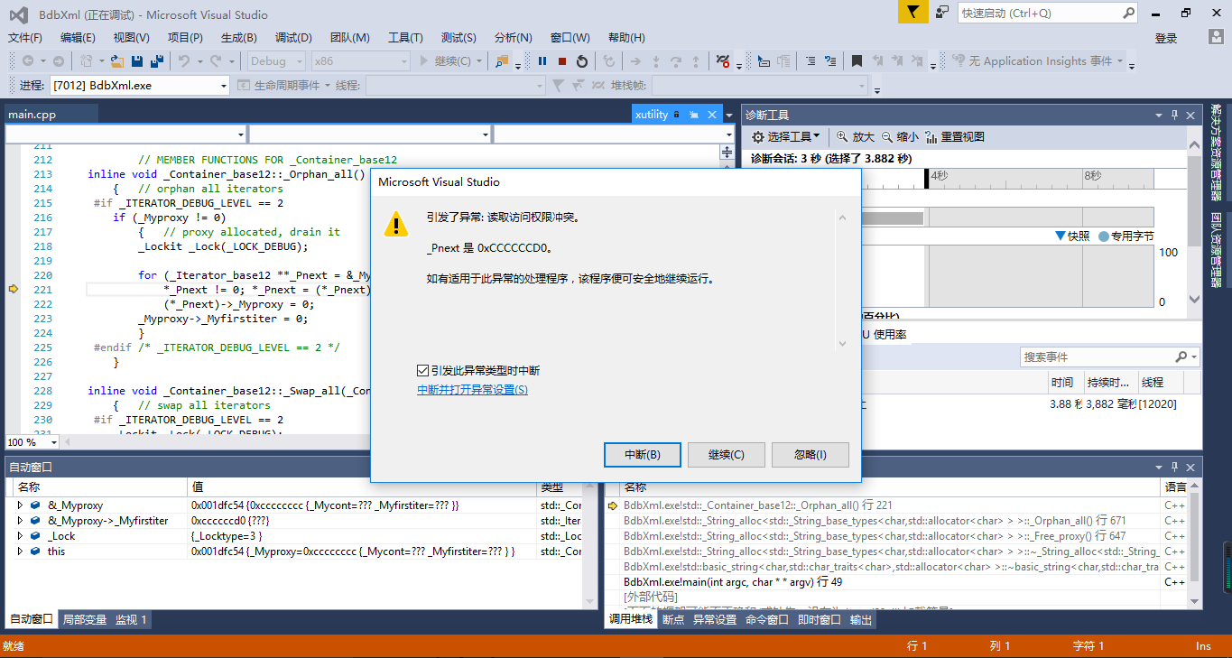The width and height of the screenshot is (1232, 658).
Task: Click the 生命周期事件 toolbar dropdown
Action: (x=284, y=86)
